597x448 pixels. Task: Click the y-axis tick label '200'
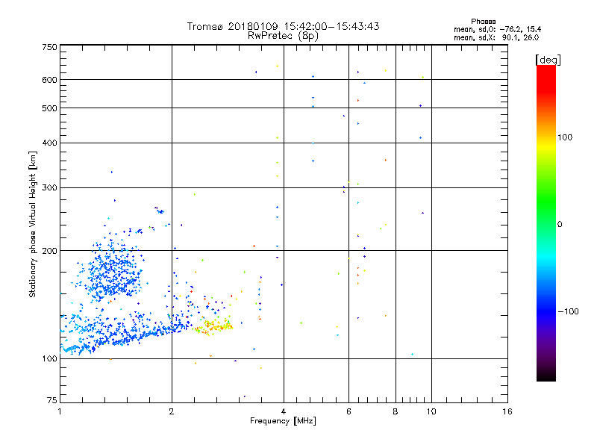coord(49,251)
